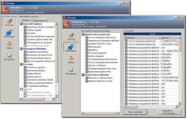
Task: Open Сервис tools in the back window sidebar
Action: tap(9, 45)
